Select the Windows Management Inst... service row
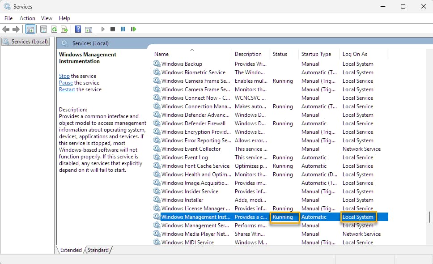The image size is (433, 264). (271, 217)
